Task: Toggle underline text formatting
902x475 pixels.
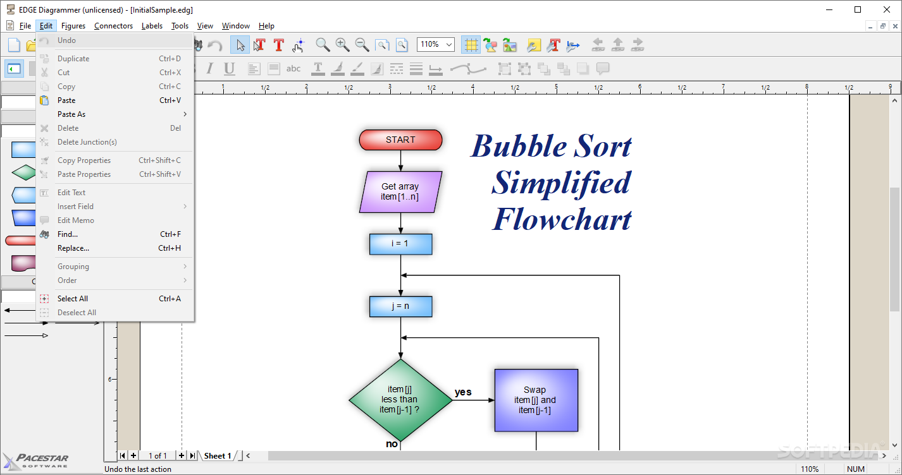Action: [229, 68]
